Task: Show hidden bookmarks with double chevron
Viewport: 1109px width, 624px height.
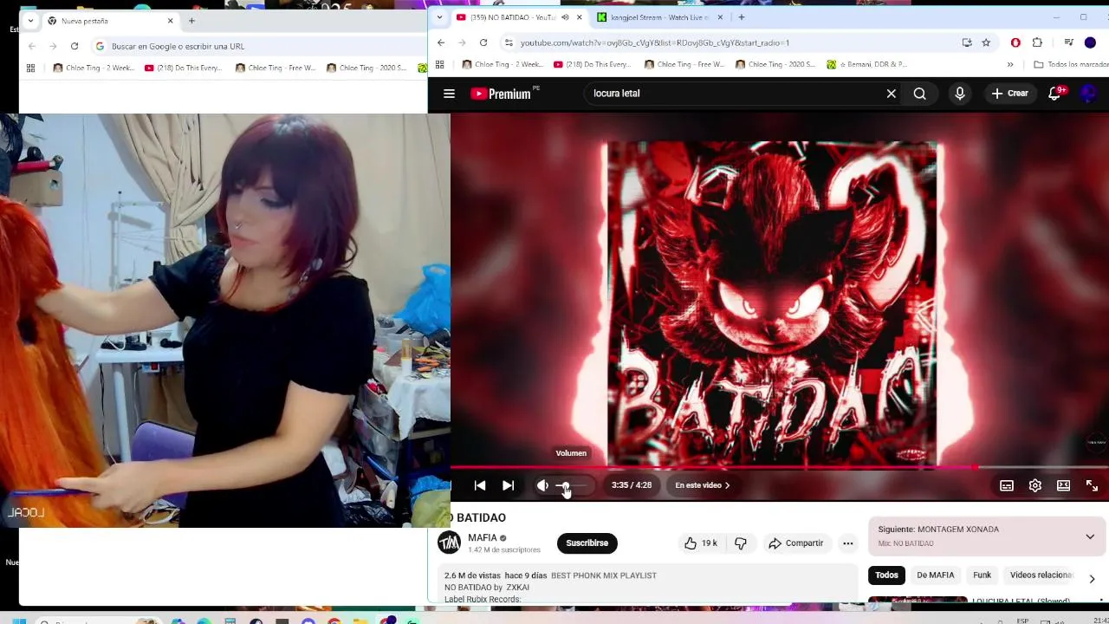Action: tap(1010, 64)
